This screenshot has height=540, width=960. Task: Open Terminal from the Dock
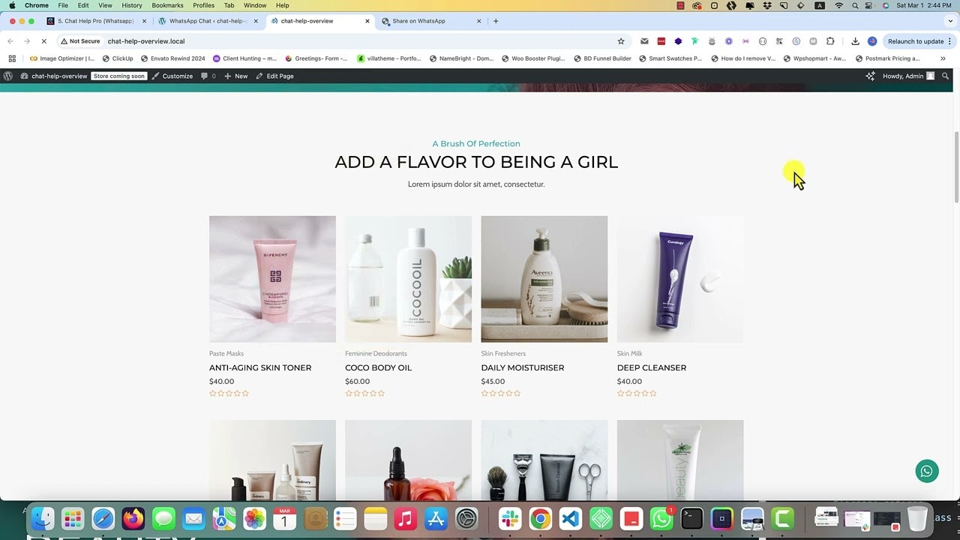(x=691, y=518)
